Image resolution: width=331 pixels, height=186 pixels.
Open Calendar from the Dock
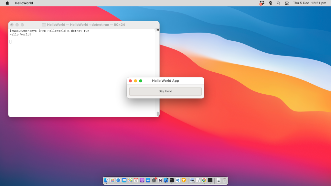[x=136, y=181]
